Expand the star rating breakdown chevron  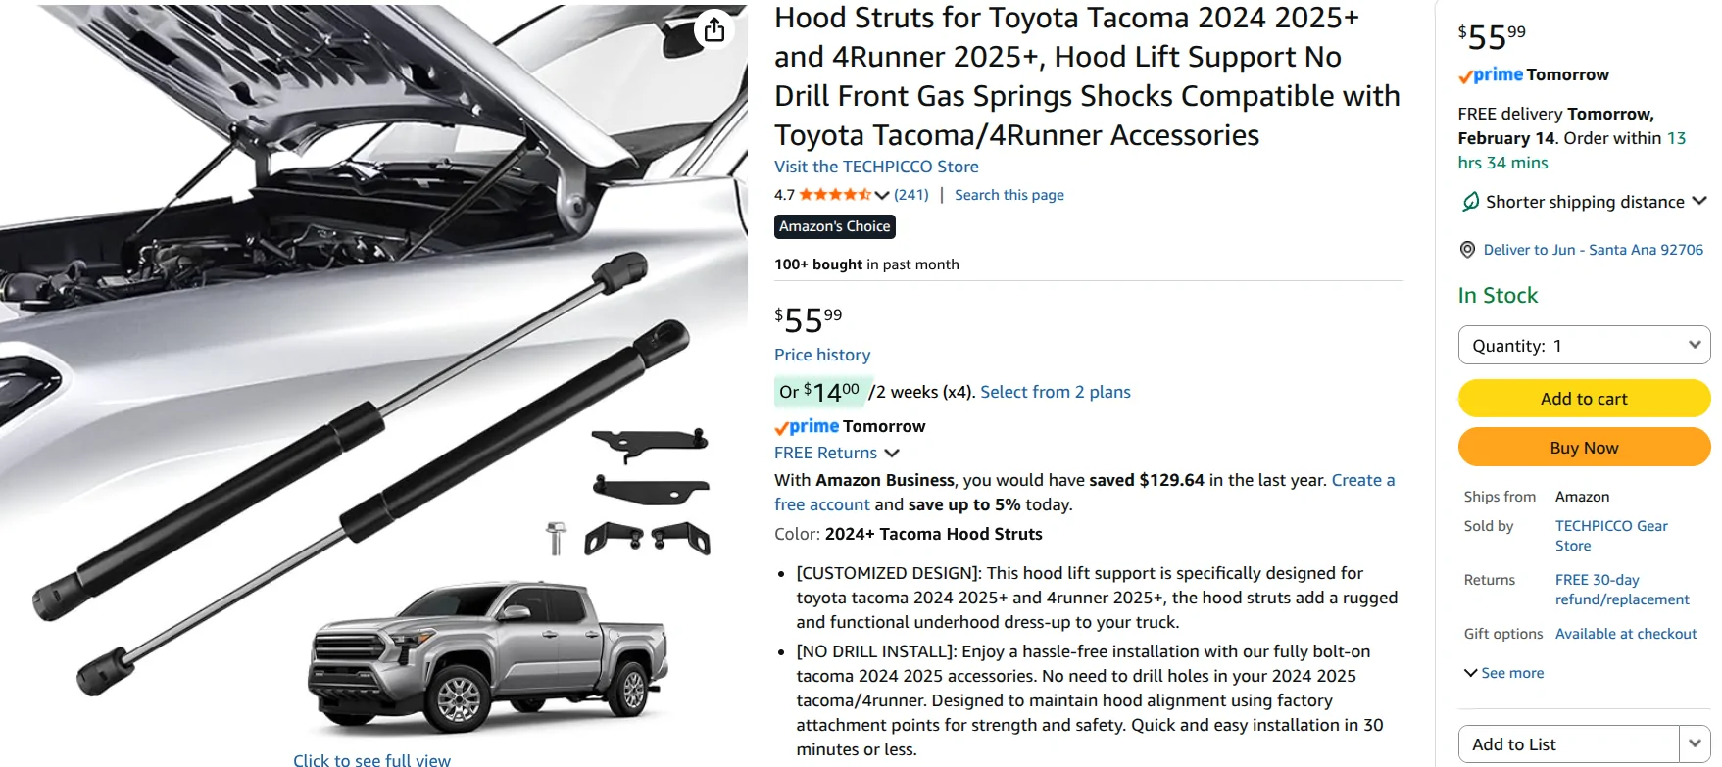click(x=879, y=194)
